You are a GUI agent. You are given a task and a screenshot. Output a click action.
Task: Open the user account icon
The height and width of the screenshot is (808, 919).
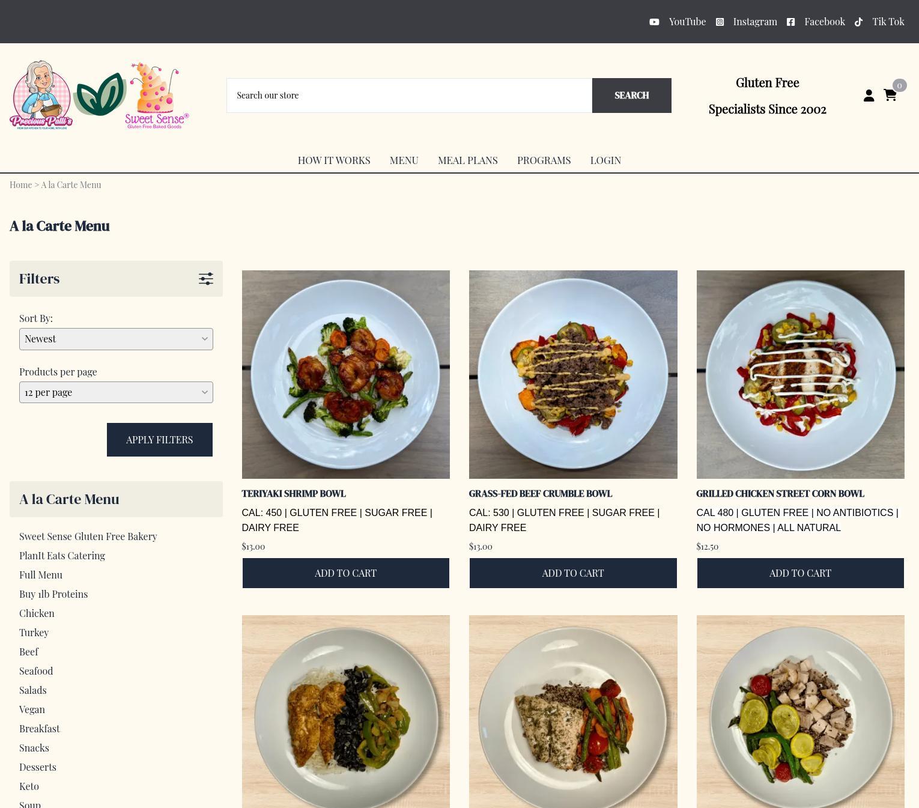pyautogui.click(x=869, y=95)
